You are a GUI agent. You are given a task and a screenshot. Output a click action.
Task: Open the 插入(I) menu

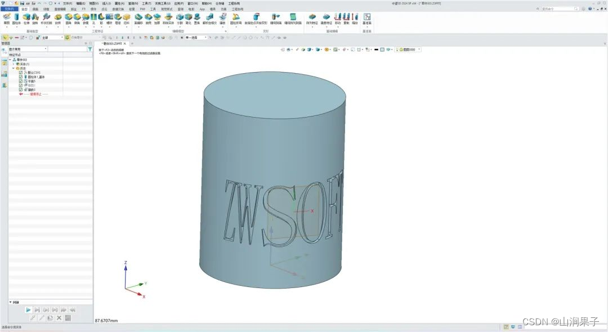[x=106, y=3]
